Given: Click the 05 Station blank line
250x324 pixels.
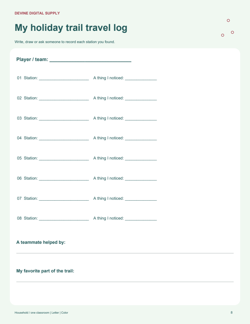Looking at the screenshot, I should (64, 160).
